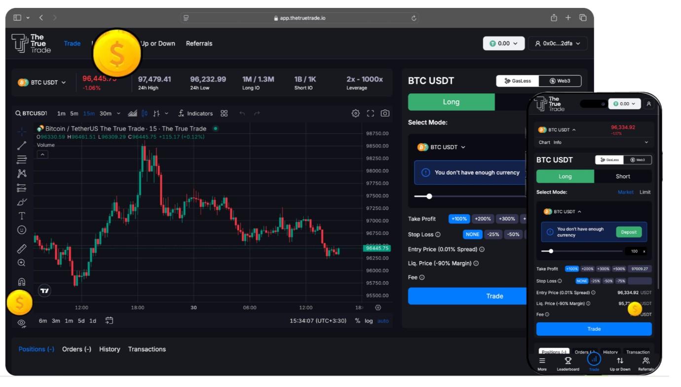The image size is (681, 387).
Task: Switch to GasLess mode
Action: point(517,81)
